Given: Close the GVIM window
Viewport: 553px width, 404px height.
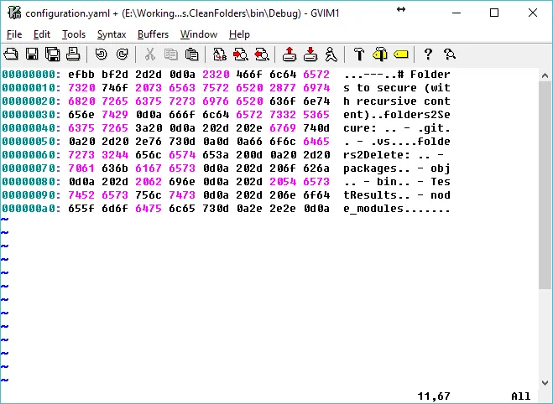Looking at the screenshot, I should [533, 13].
